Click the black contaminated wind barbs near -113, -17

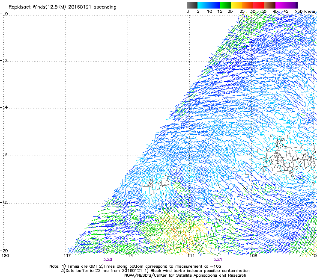(x=157, y=185)
